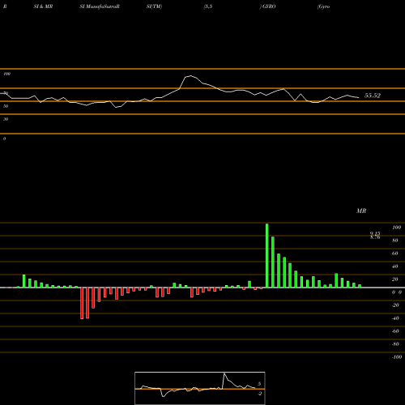Viewport: 405px width, 405px height.
Task: Click the MR axis label -20
Action: (x=395, y=305)
